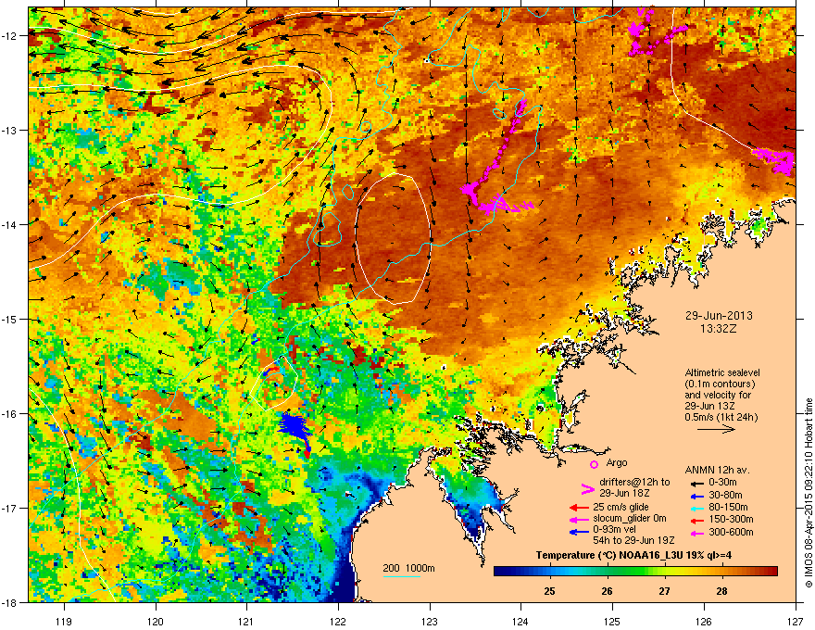The height and width of the screenshot is (630, 815).
Task: Click longitude axis label 125
Action: (612, 621)
